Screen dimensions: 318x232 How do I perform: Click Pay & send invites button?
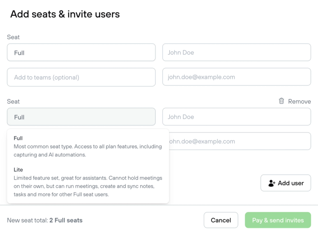(x=278, y=220)
